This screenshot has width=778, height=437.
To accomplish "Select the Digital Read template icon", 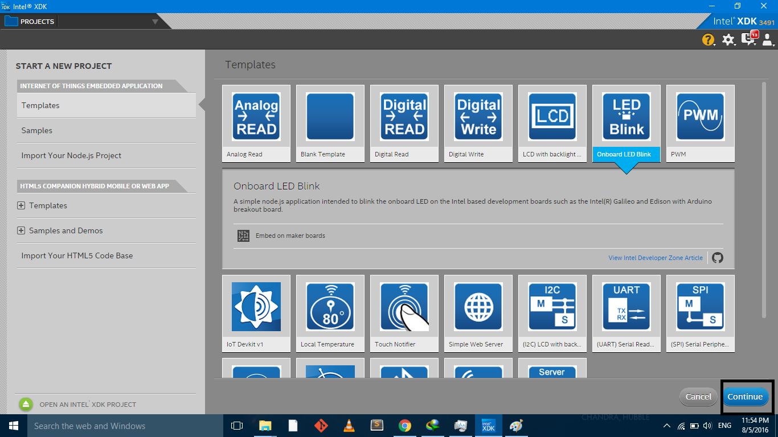I will (x=404, y=117).
